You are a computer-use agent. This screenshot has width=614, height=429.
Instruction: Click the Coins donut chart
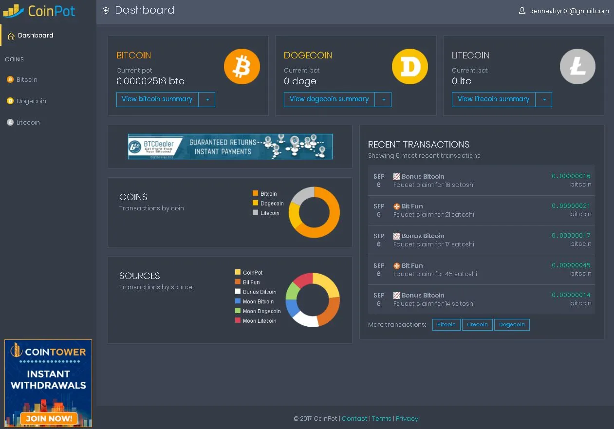(x=314, y=212)
